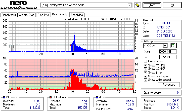Click Jitter maximum 16.2 %
This screenshot has width=182, height=111.
pos(130,104)
